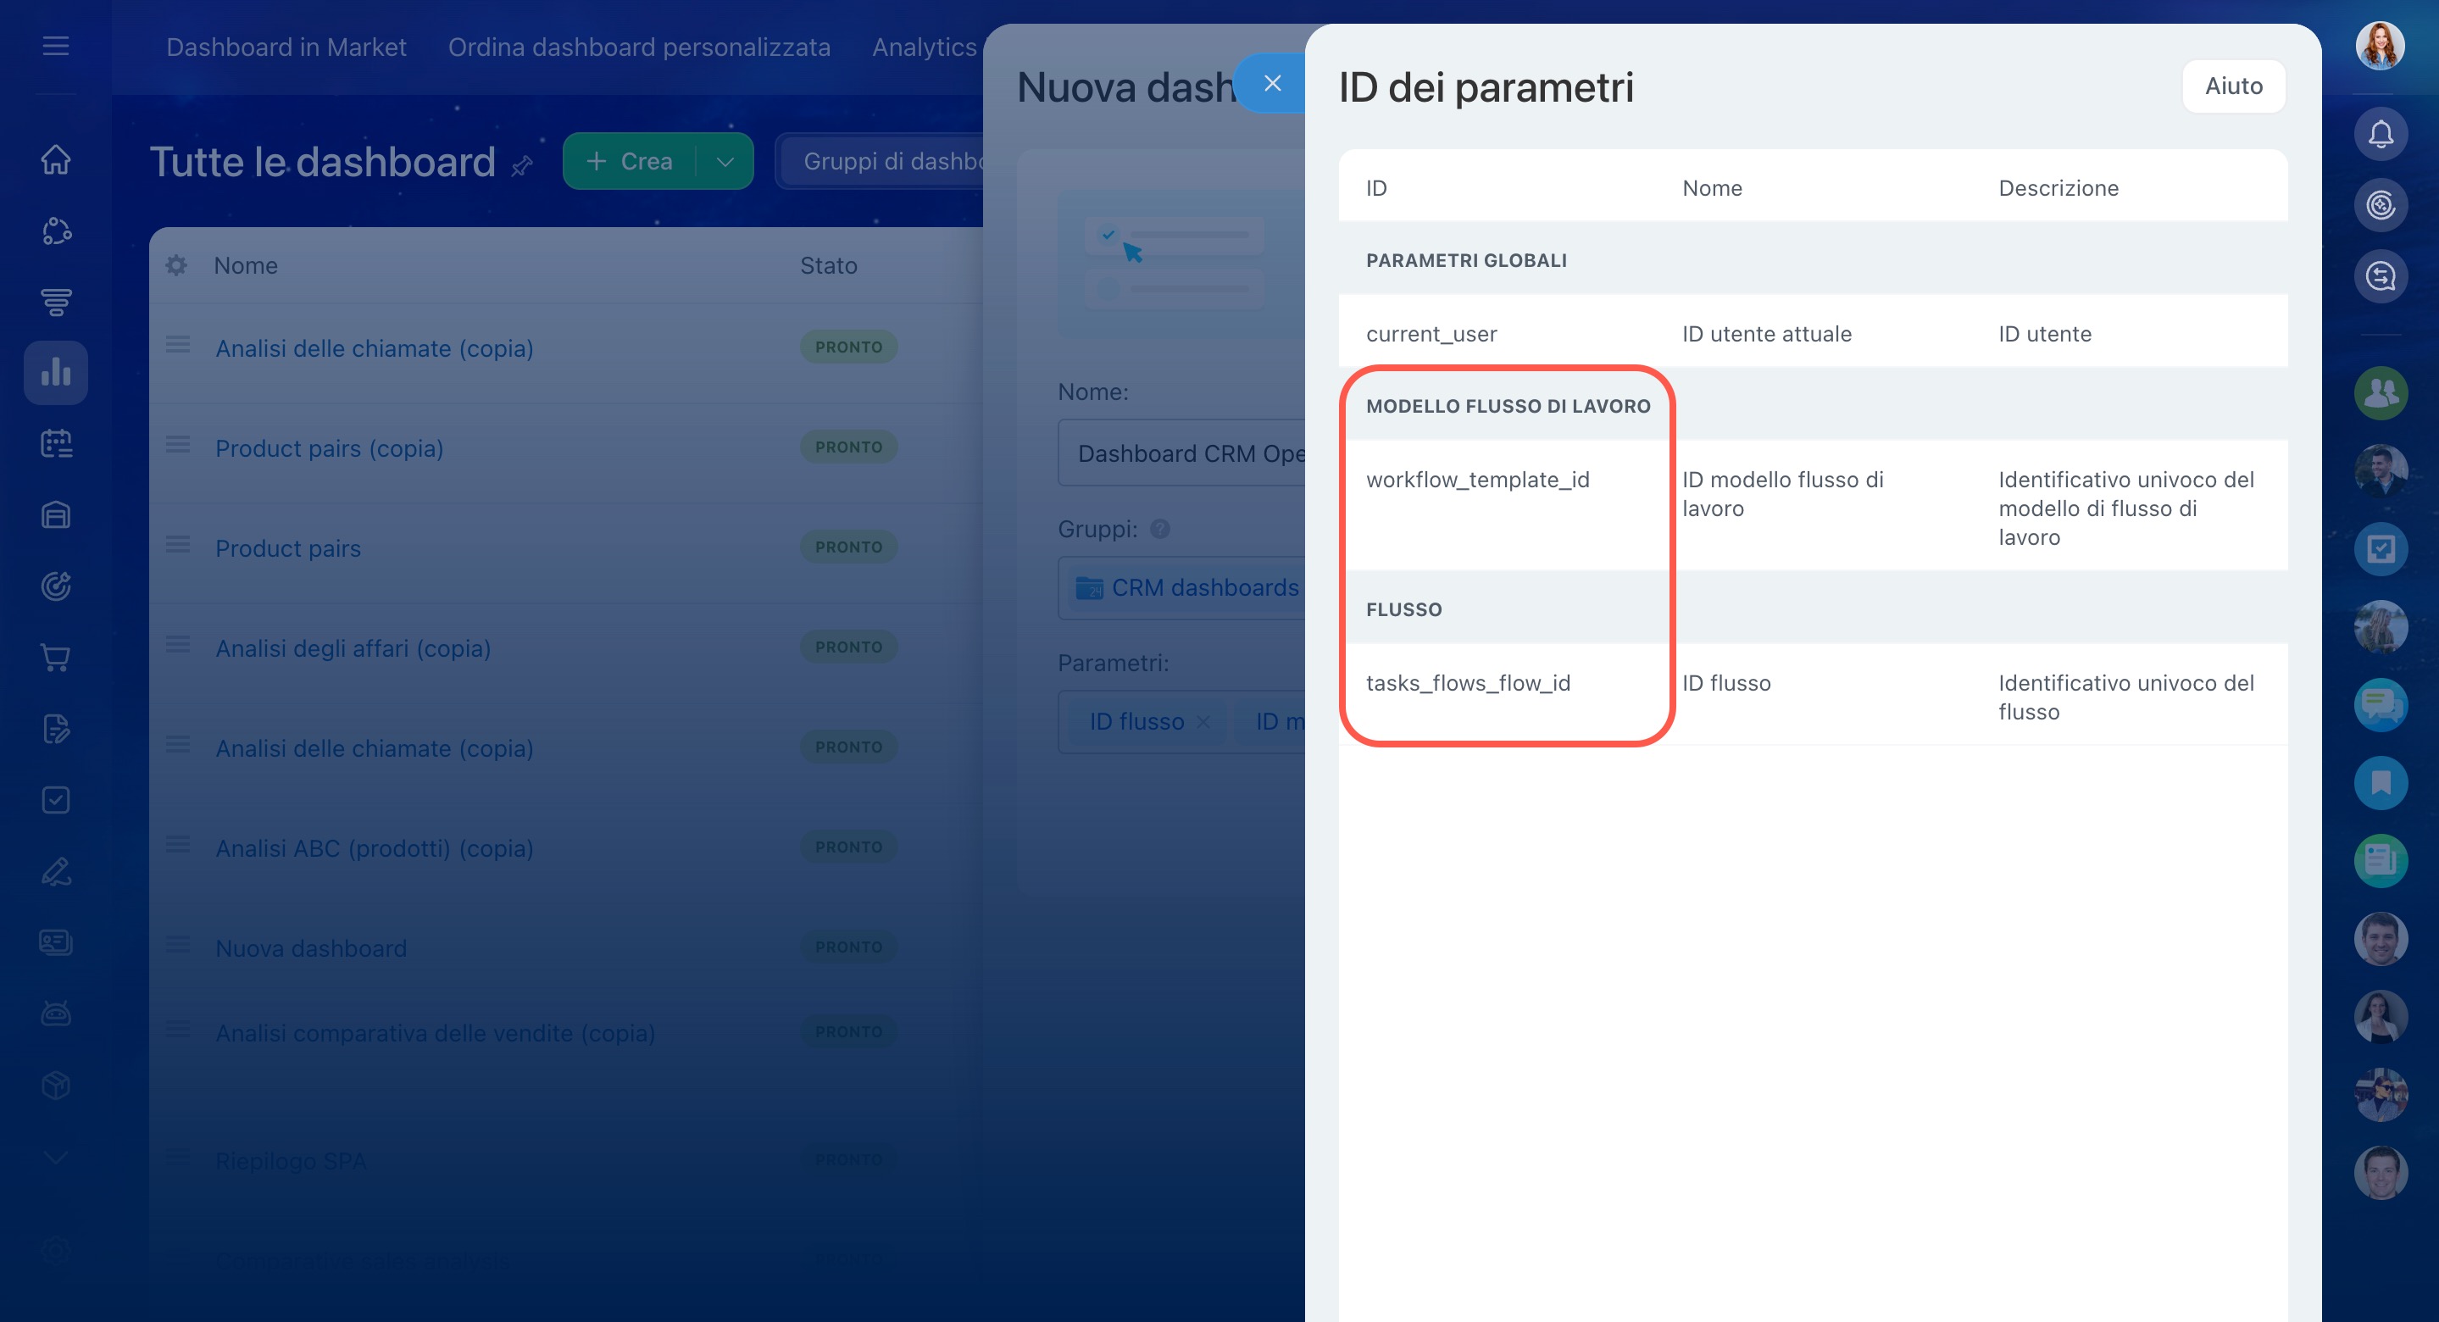2439x1322 pixels.
Task: Click the Gruppi help question icon
Action: (x=1160, y=530)
